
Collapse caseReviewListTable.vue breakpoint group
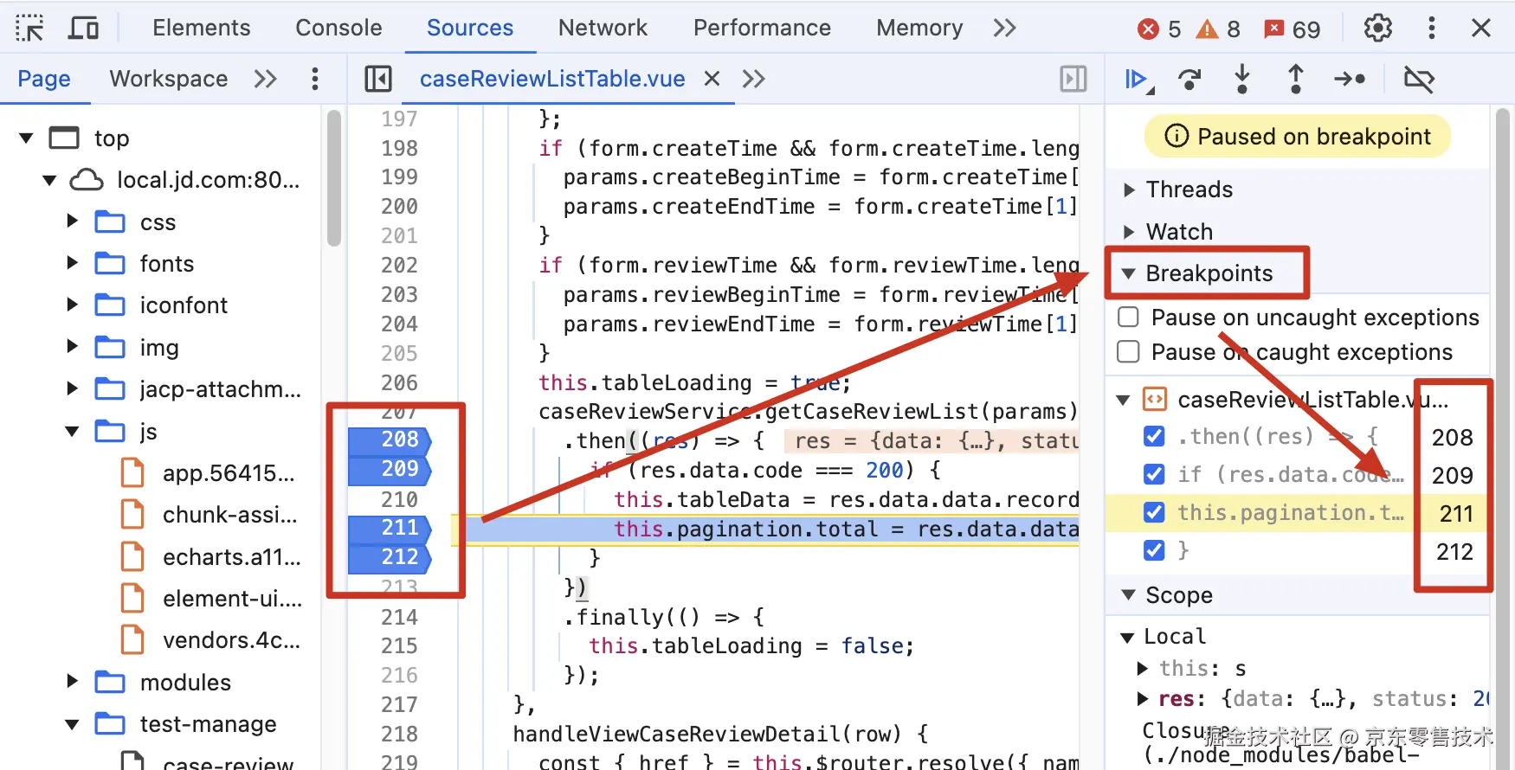coord(1123,400)
